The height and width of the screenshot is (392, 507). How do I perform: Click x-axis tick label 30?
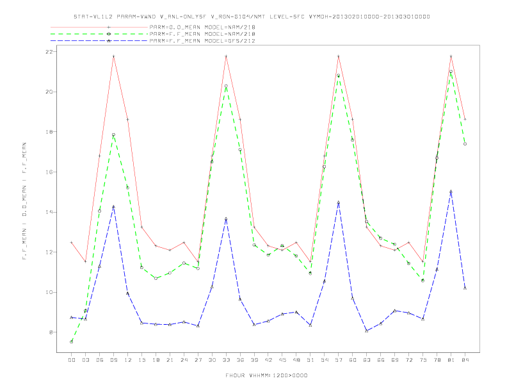tap(212, 360)
